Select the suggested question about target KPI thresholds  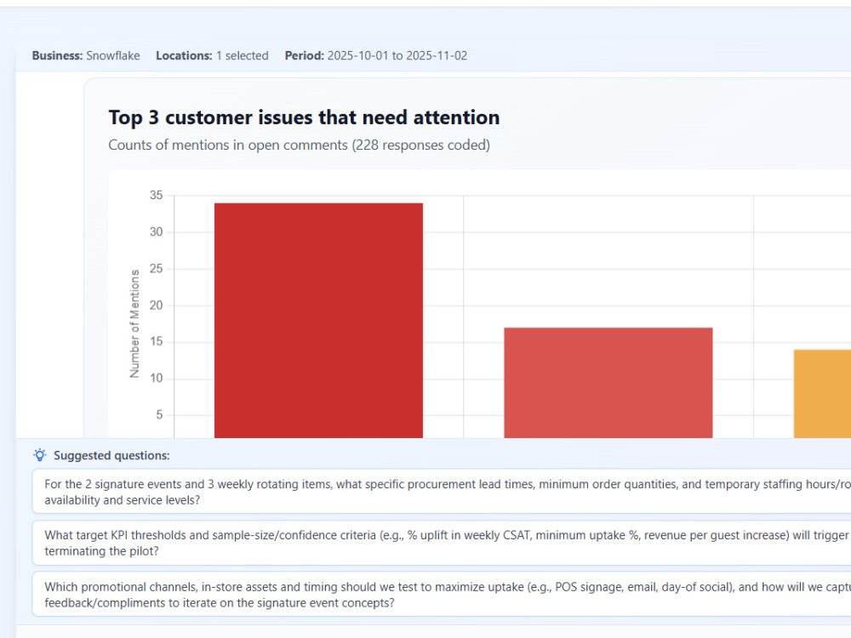coord(441,543)
